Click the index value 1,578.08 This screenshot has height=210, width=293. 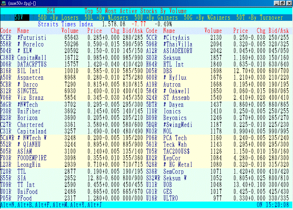tap(114, 24)
